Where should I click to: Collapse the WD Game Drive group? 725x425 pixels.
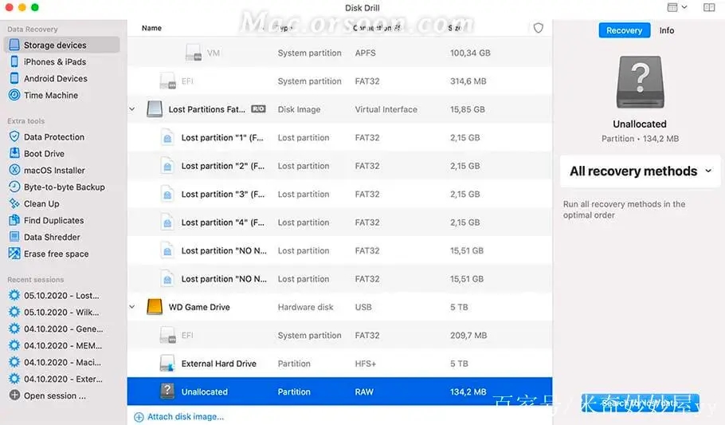pos(132,306)
